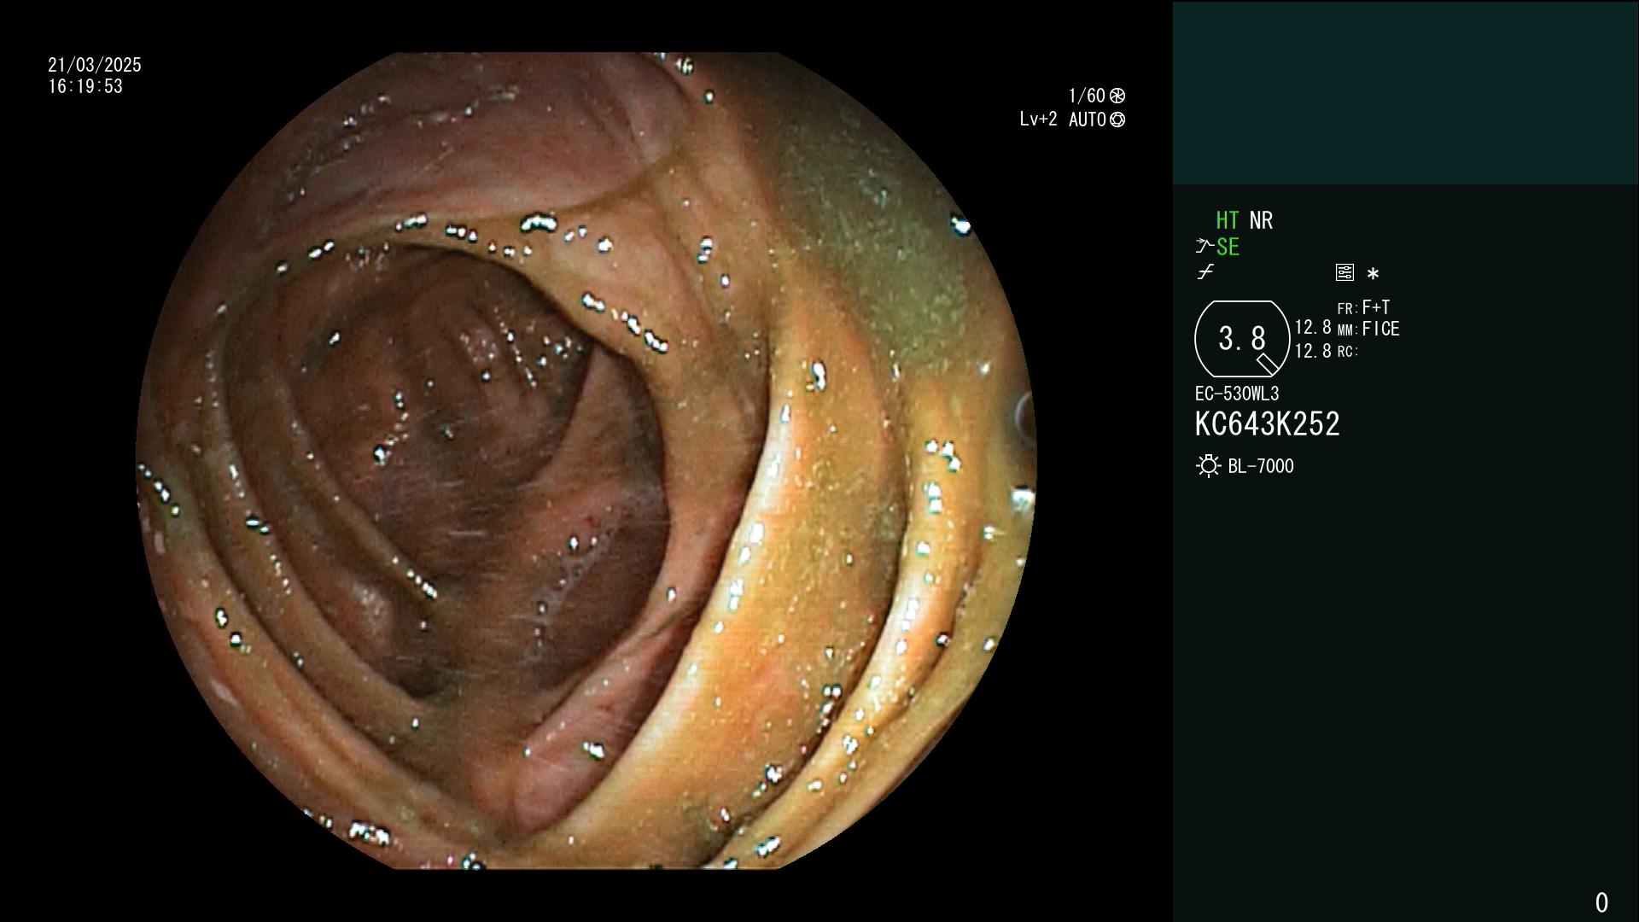Click the date 21/03/2025
Viewport: 1639px width, 922px height.
[x=95, y=65]
